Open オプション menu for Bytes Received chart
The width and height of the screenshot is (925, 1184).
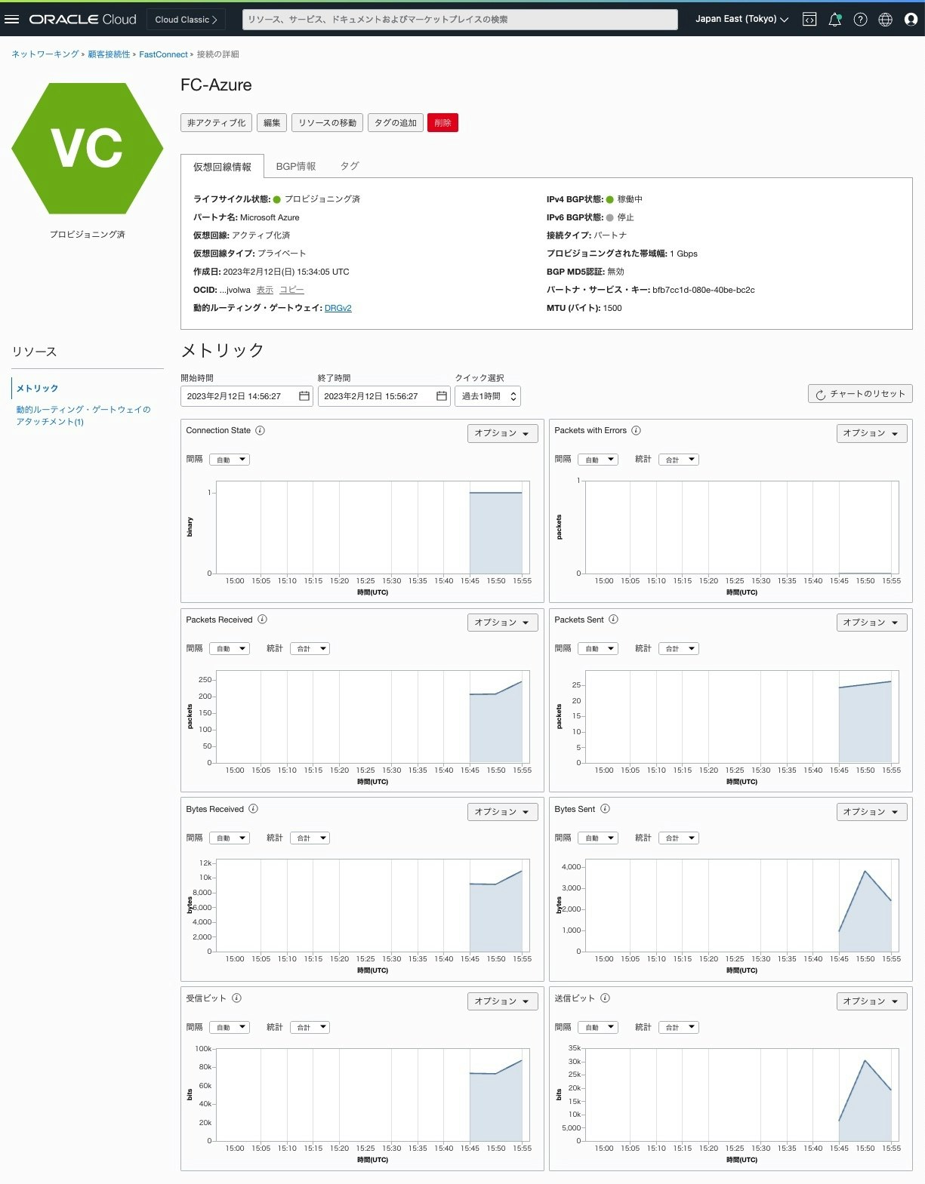pyautogui.click(x=503, y=812)
